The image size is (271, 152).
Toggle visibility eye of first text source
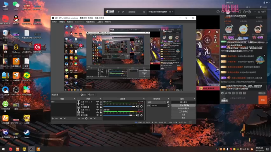[x=98, y=102]
